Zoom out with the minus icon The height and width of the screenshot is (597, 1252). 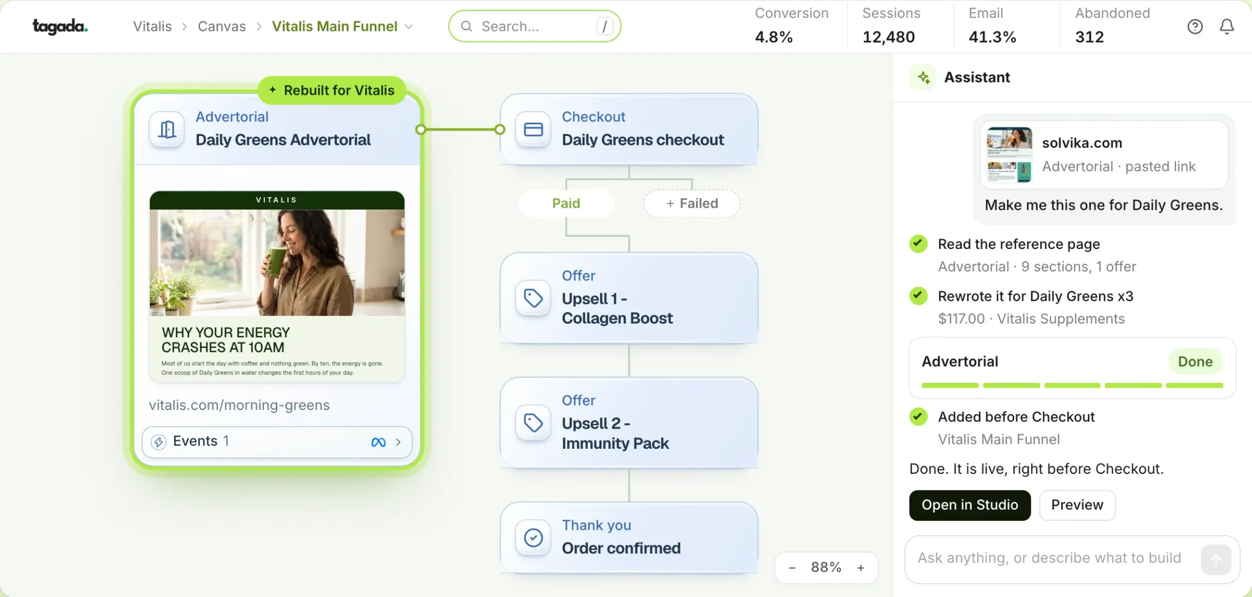tap(792, 568)
